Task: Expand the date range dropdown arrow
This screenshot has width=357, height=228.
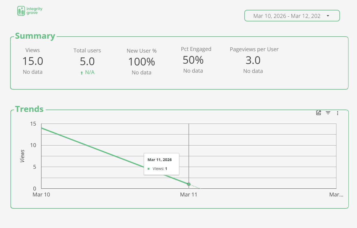Action: tap(328, 16)
